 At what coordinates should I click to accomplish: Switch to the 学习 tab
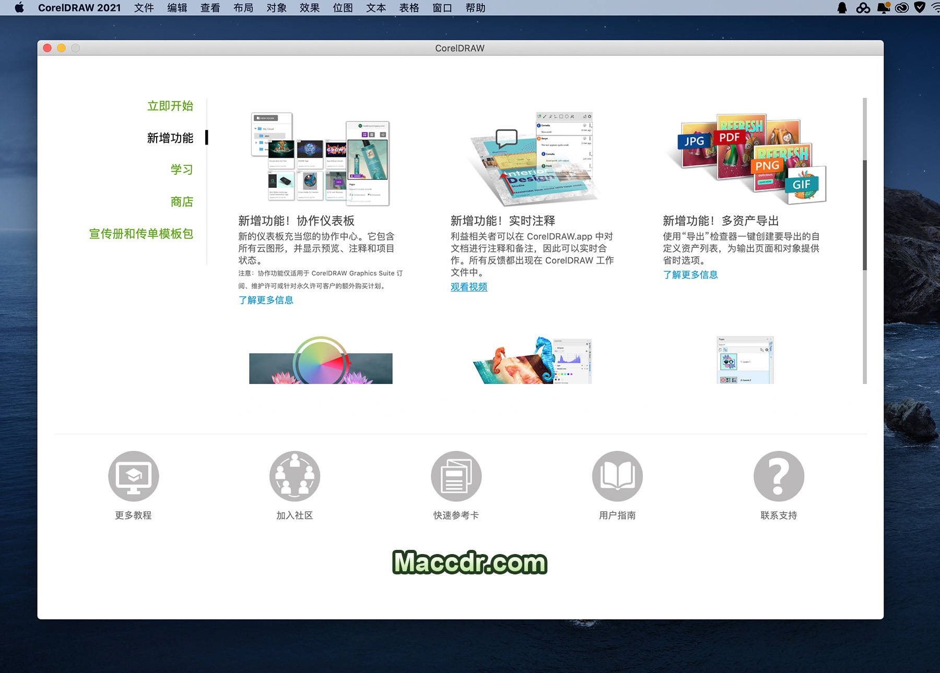pyautogui.click(x=182, y=170)
